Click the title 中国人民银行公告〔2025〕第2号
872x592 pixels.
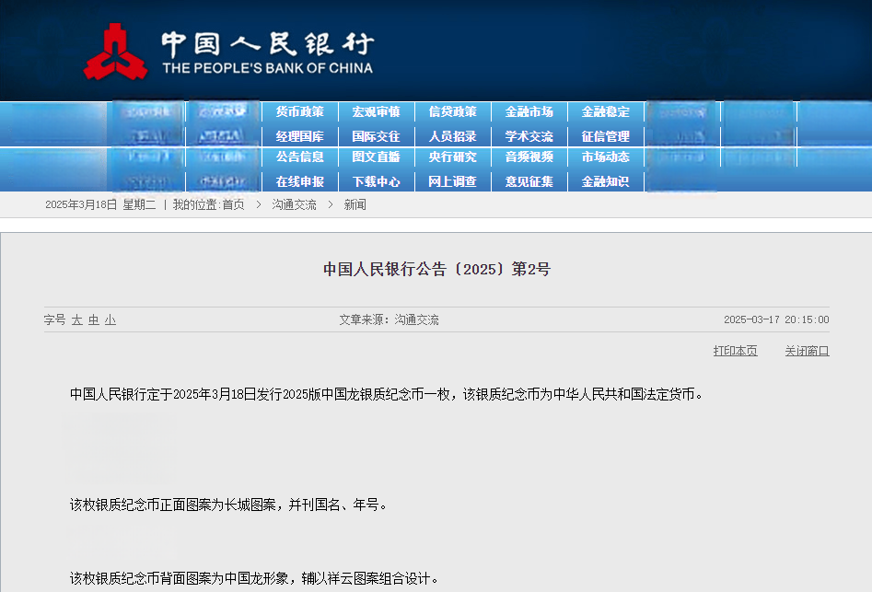[x=436, y=269]
